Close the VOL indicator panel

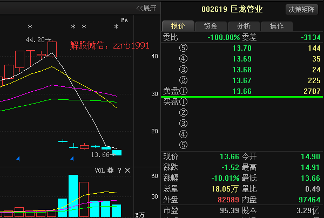(127, 171)
